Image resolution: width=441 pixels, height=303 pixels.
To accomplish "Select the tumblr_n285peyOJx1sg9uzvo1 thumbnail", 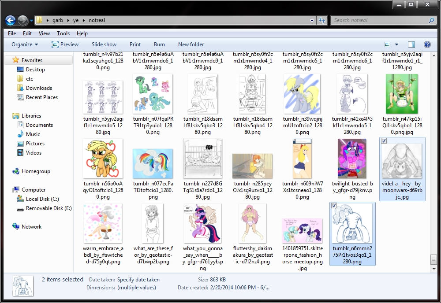I will 253,166.
